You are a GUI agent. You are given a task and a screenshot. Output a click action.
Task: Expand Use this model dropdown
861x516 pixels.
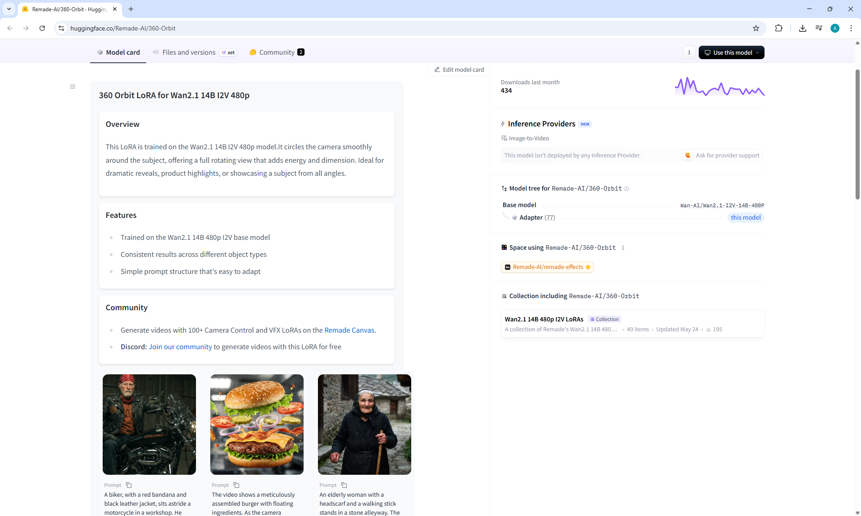tap(731, 52)
